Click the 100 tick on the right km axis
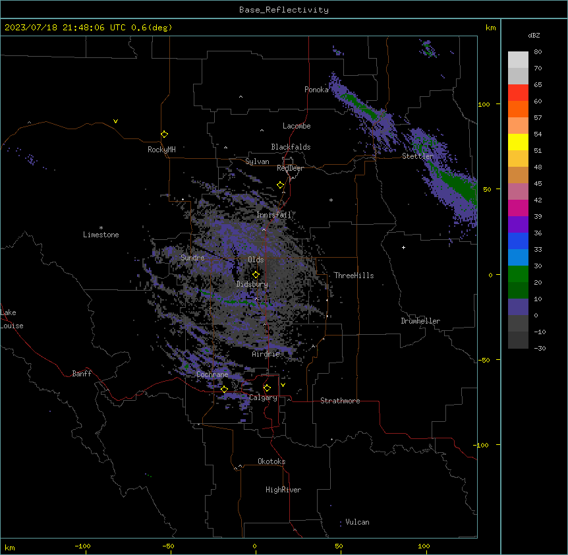The image size is (568, 555). coord(484,104)
